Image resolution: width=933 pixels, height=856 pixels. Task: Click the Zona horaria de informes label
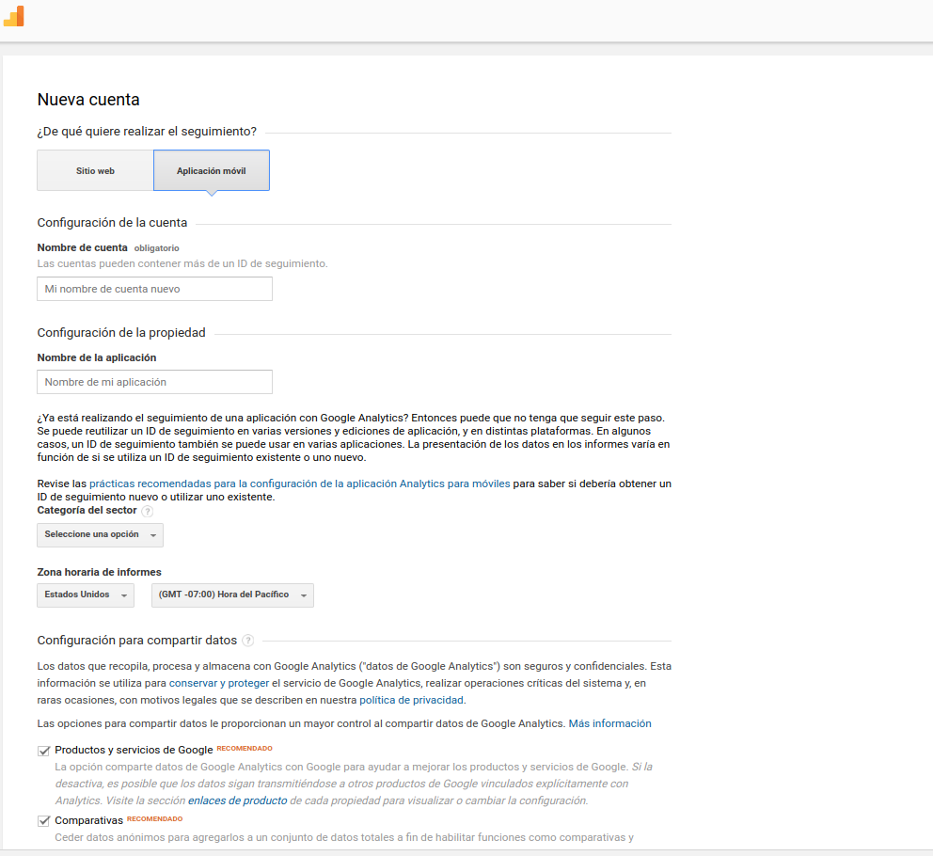coord(100,572)
